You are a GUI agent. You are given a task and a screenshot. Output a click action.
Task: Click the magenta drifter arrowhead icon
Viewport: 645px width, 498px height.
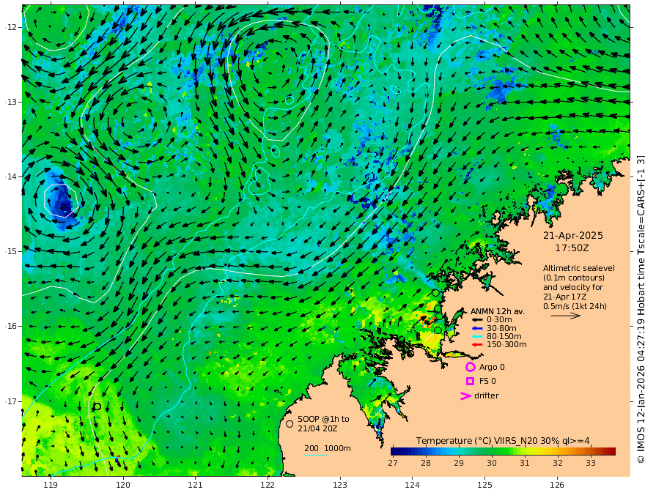[x=465, y=395]
